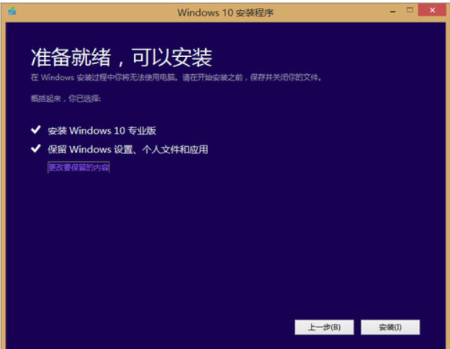Click the title text Windows 10 安装程序
Viewport: 450px width, 349px height.
225,13
